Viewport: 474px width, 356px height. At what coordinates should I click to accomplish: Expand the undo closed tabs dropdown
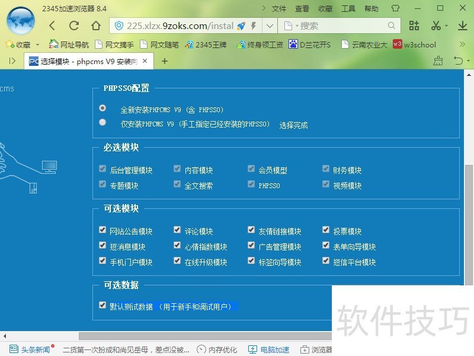tap(468, 61)
